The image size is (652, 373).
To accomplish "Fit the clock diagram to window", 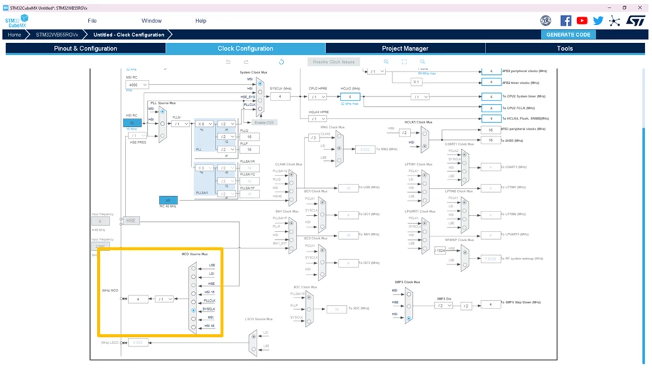I will 404,62.
